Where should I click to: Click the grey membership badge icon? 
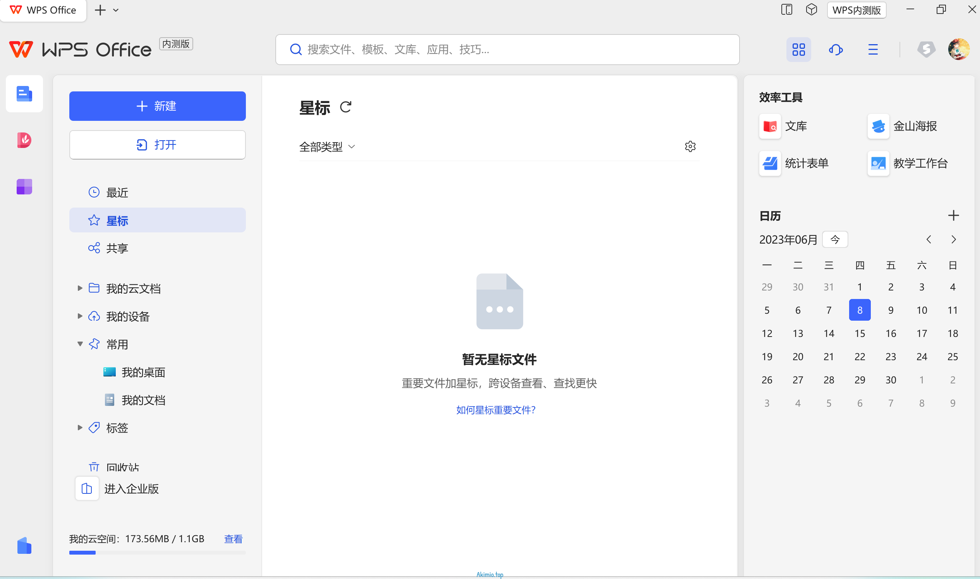click(926, 50)
